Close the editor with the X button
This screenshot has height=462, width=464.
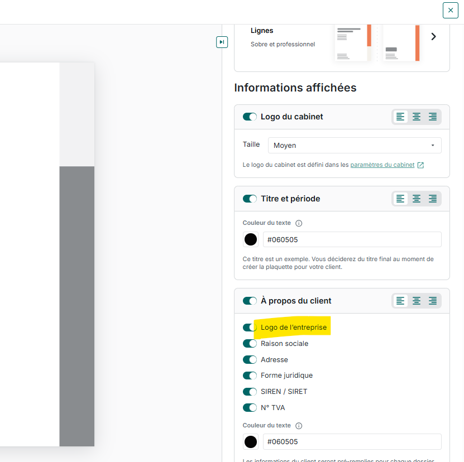pyautogui.click(x=451, y=10)
